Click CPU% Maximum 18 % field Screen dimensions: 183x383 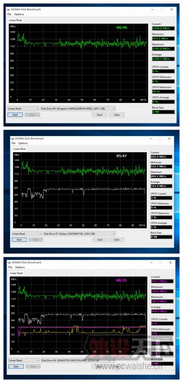point(163,92)
